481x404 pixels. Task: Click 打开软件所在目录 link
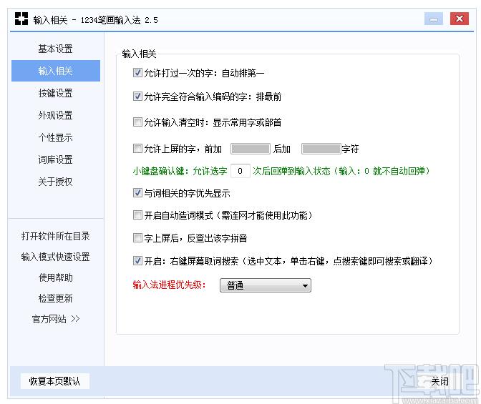click(x=56, y=236)
